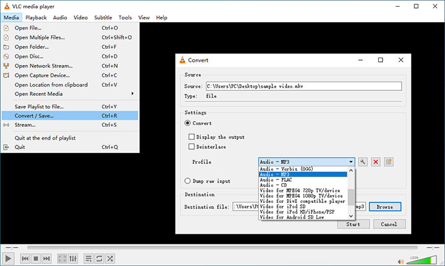Skip to previous media track

click(25, 259)
